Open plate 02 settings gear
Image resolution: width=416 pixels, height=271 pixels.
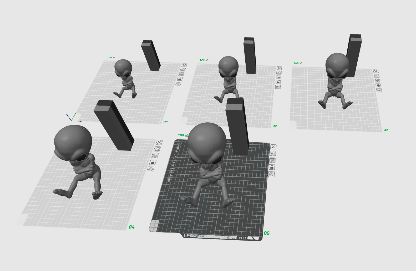click(x=278, y=87)
